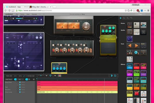This screenshot has width=154, height=103.
Task: Add the blue effect pedal in Effects
Action: 130,66
